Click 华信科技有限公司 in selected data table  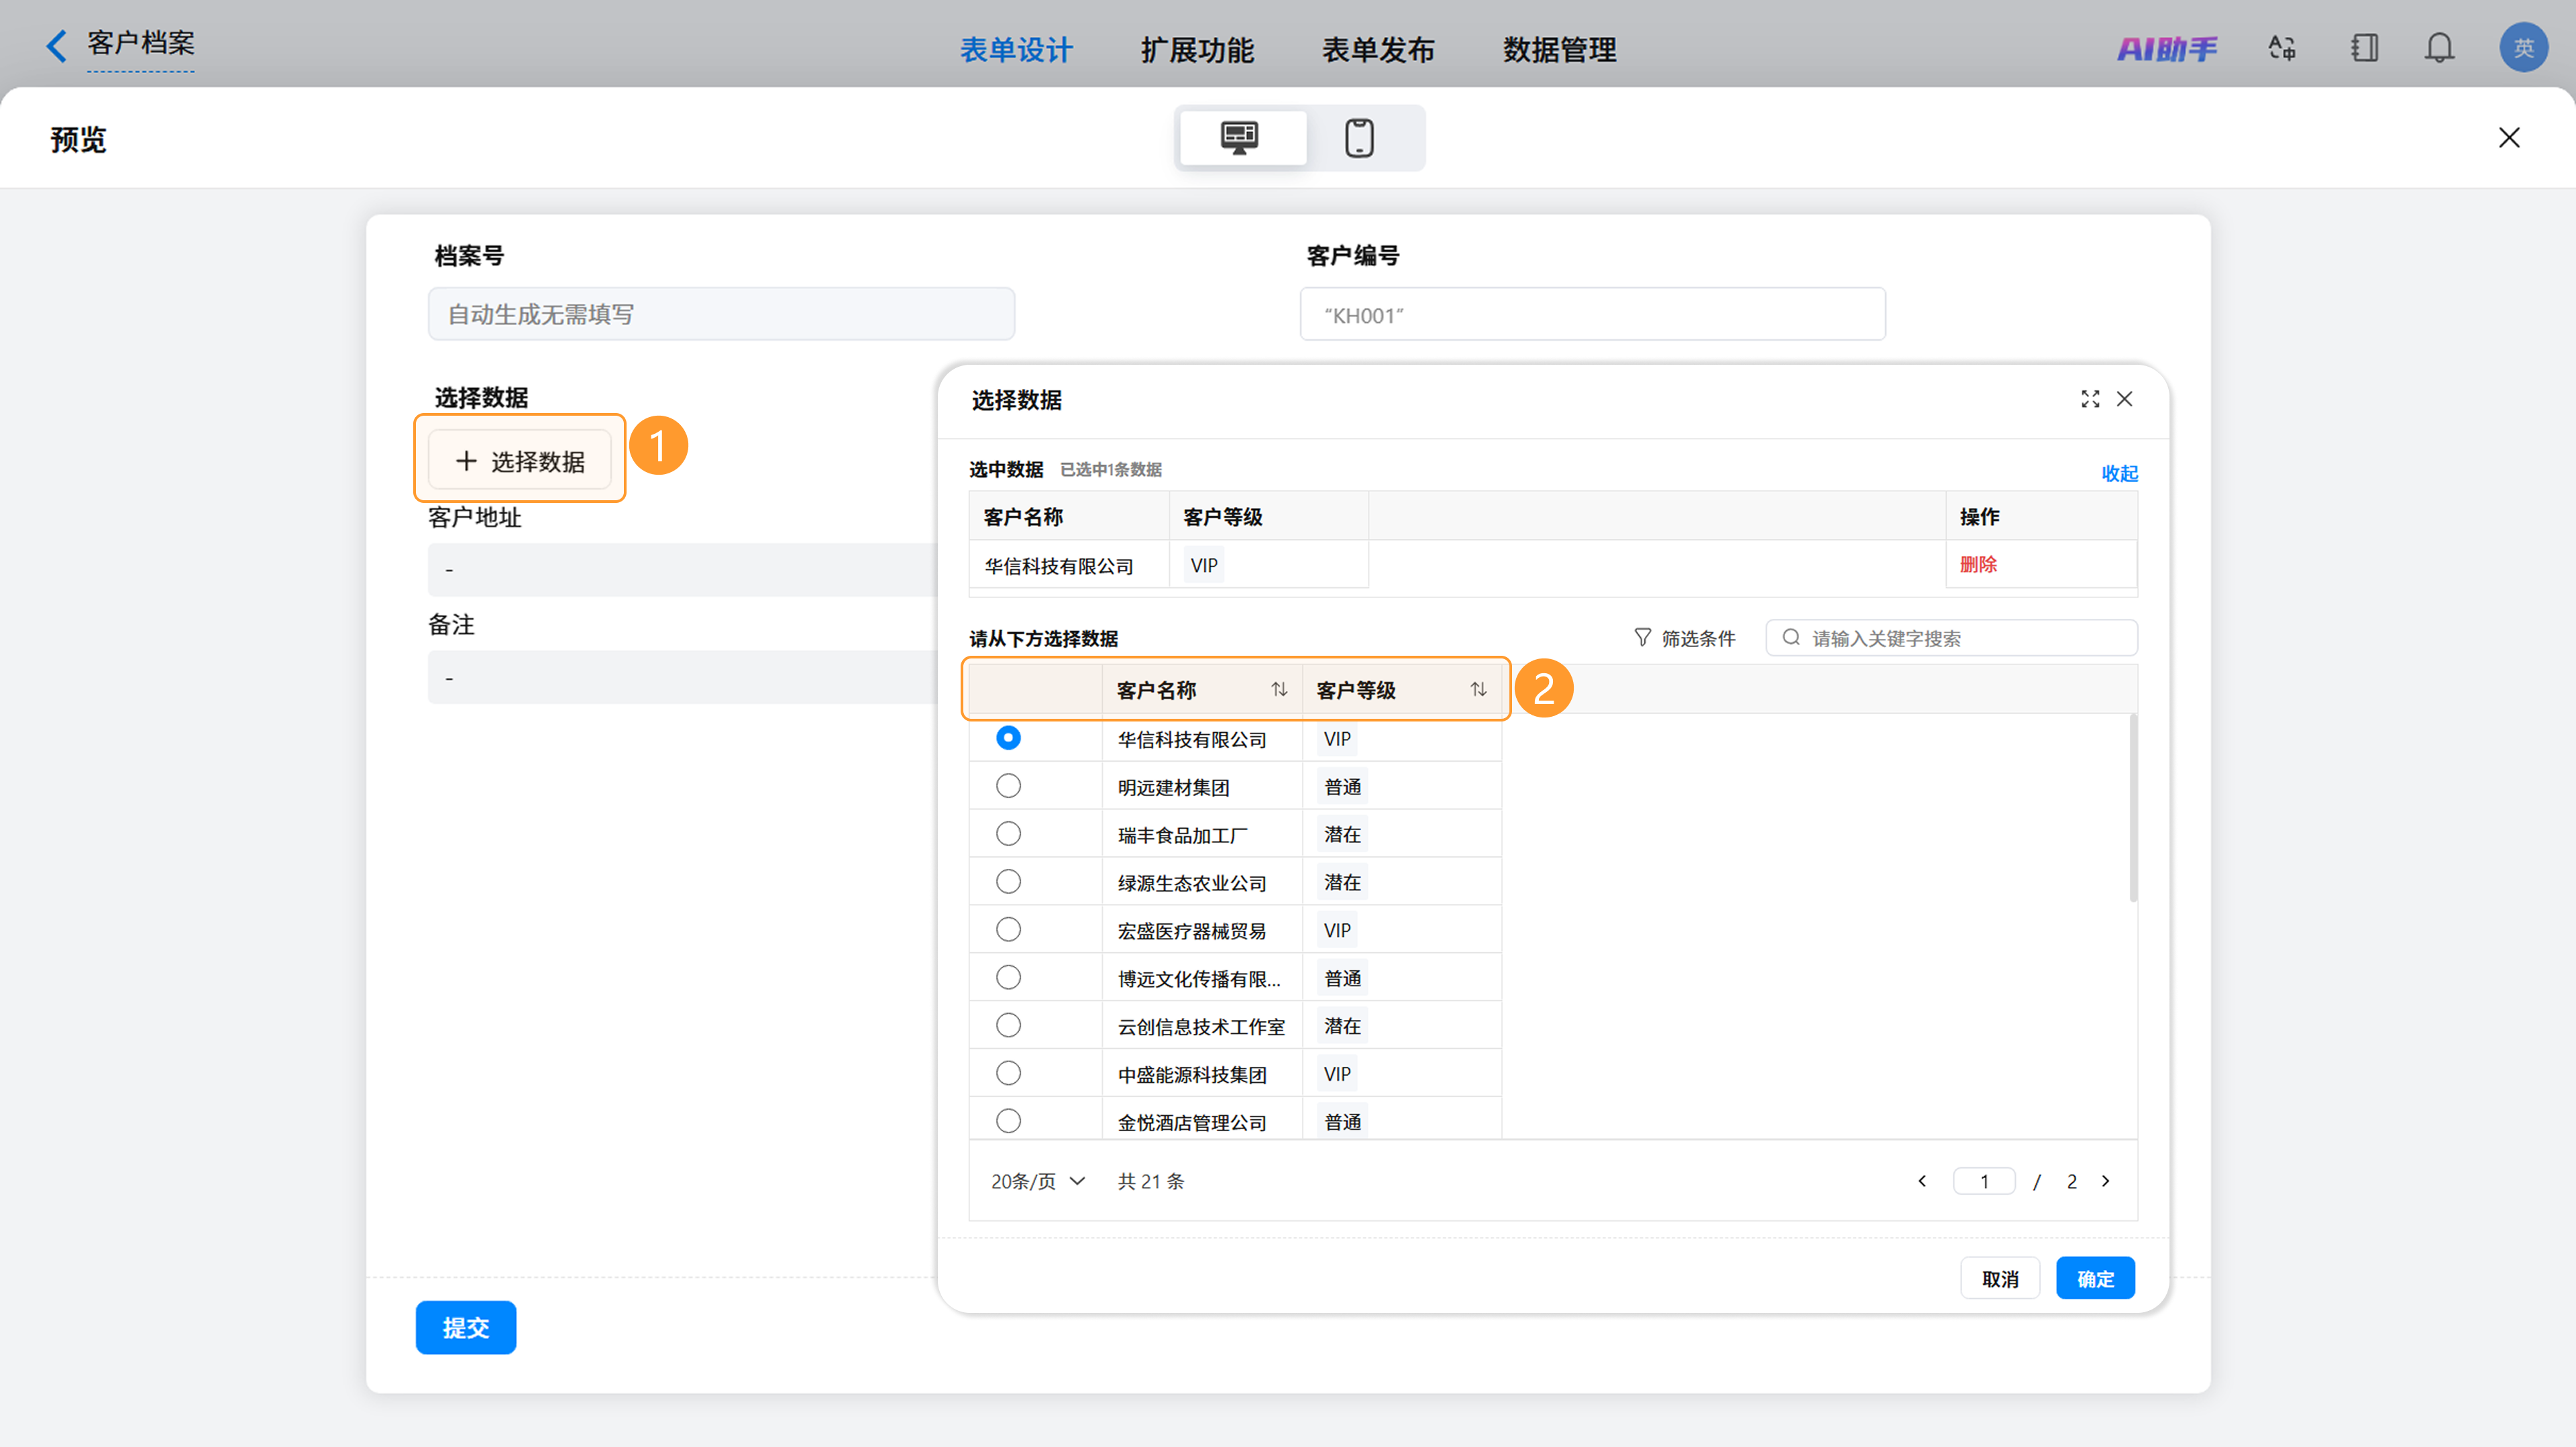tap(1058, 567)
